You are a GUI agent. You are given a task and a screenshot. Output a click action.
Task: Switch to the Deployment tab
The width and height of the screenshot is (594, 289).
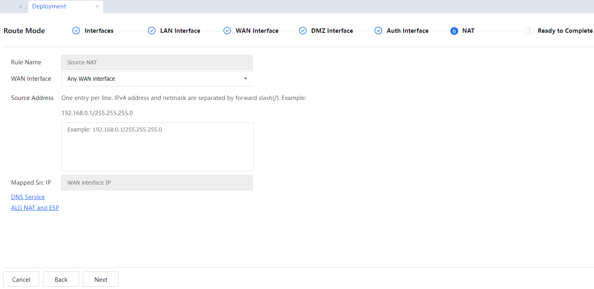[x=49, y=6]
